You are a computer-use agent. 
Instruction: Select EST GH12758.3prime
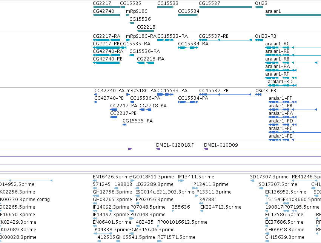[x=112, y=192]
